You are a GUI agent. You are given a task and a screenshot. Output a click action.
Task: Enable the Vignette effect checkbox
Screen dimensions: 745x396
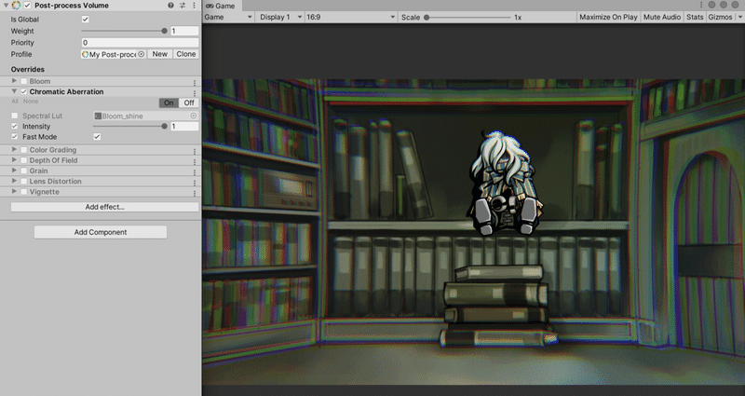(x=24, y=192)
